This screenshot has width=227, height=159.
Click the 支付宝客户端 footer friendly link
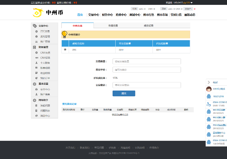pos(105,153)
